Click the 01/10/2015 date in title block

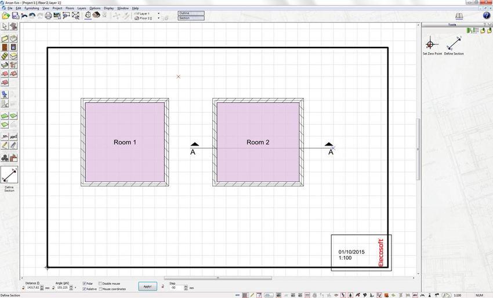[351, 252]
